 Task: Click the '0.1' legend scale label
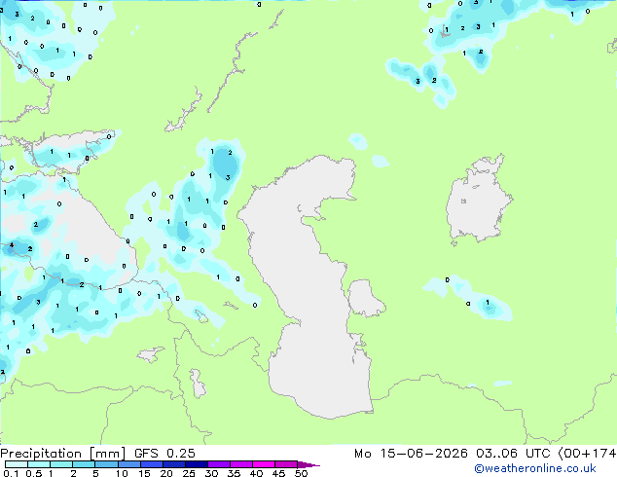(11, 473)
